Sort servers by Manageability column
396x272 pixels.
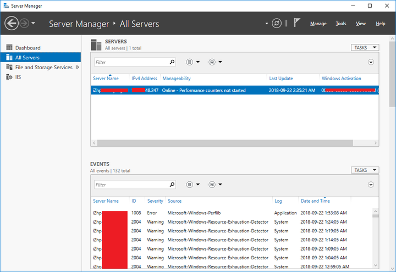coord(177,79)
